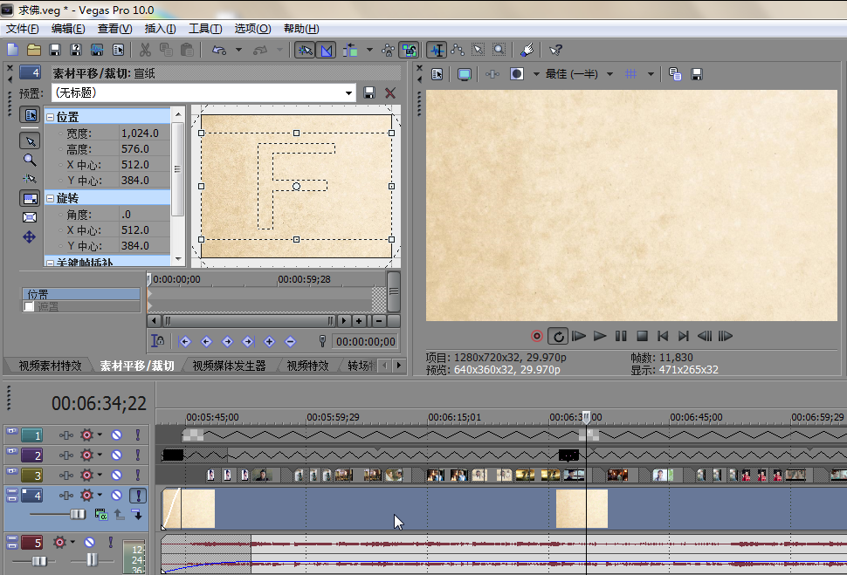
Task: Solo video track 3
Action: tap(138, 476)
